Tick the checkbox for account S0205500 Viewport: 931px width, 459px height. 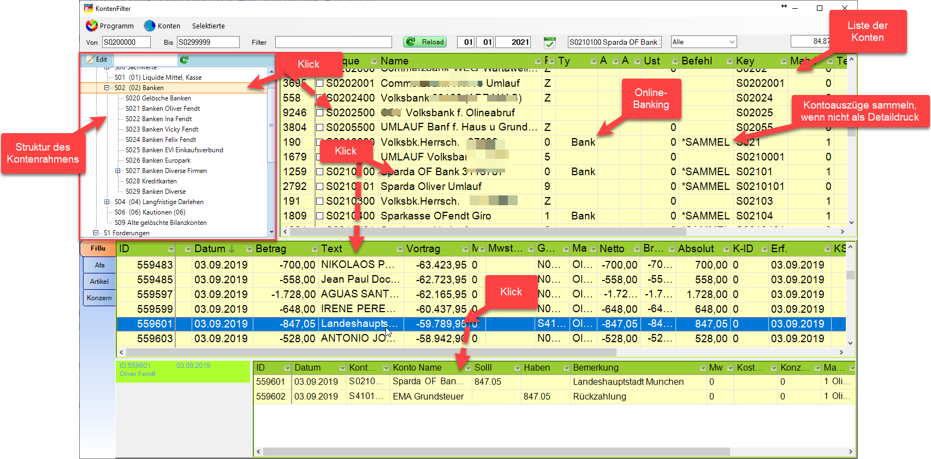[x=320, y=128]
